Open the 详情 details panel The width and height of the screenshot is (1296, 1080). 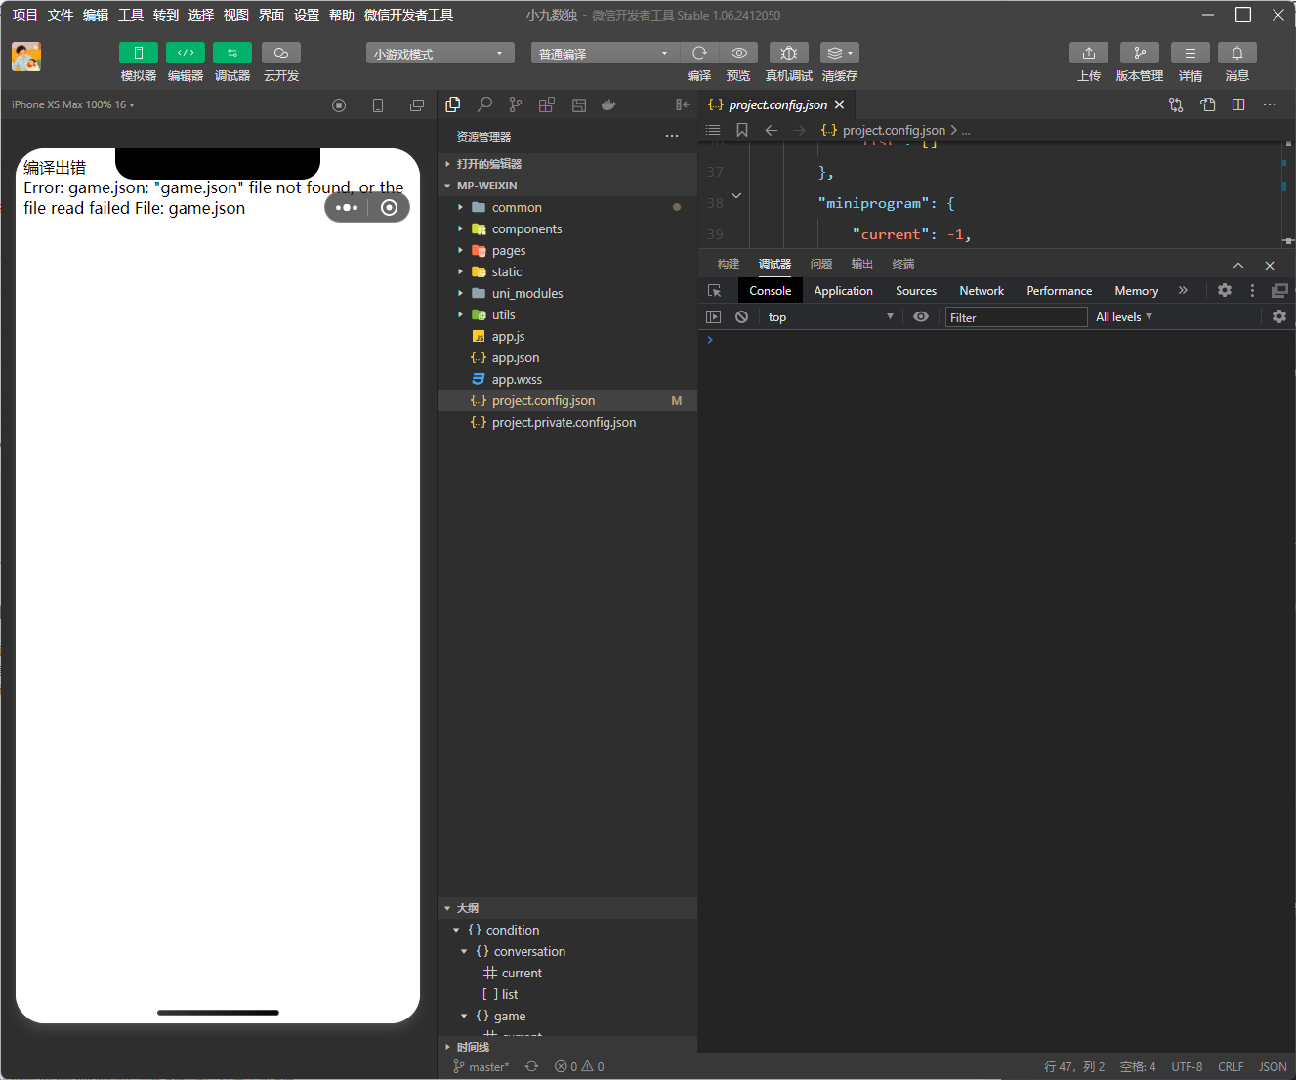(x=1191, y=53)
